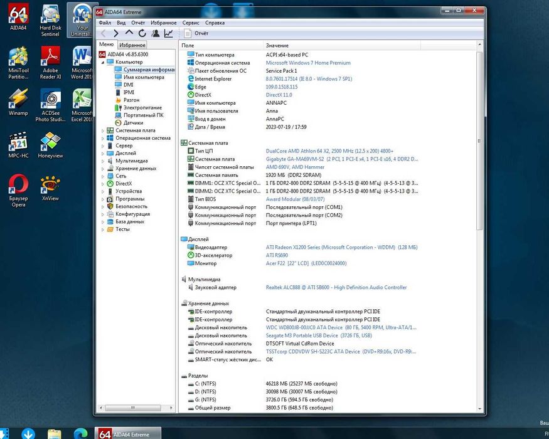Click the Значение column header
Viewport: 549px width, 439px height.
click(342, 46)
